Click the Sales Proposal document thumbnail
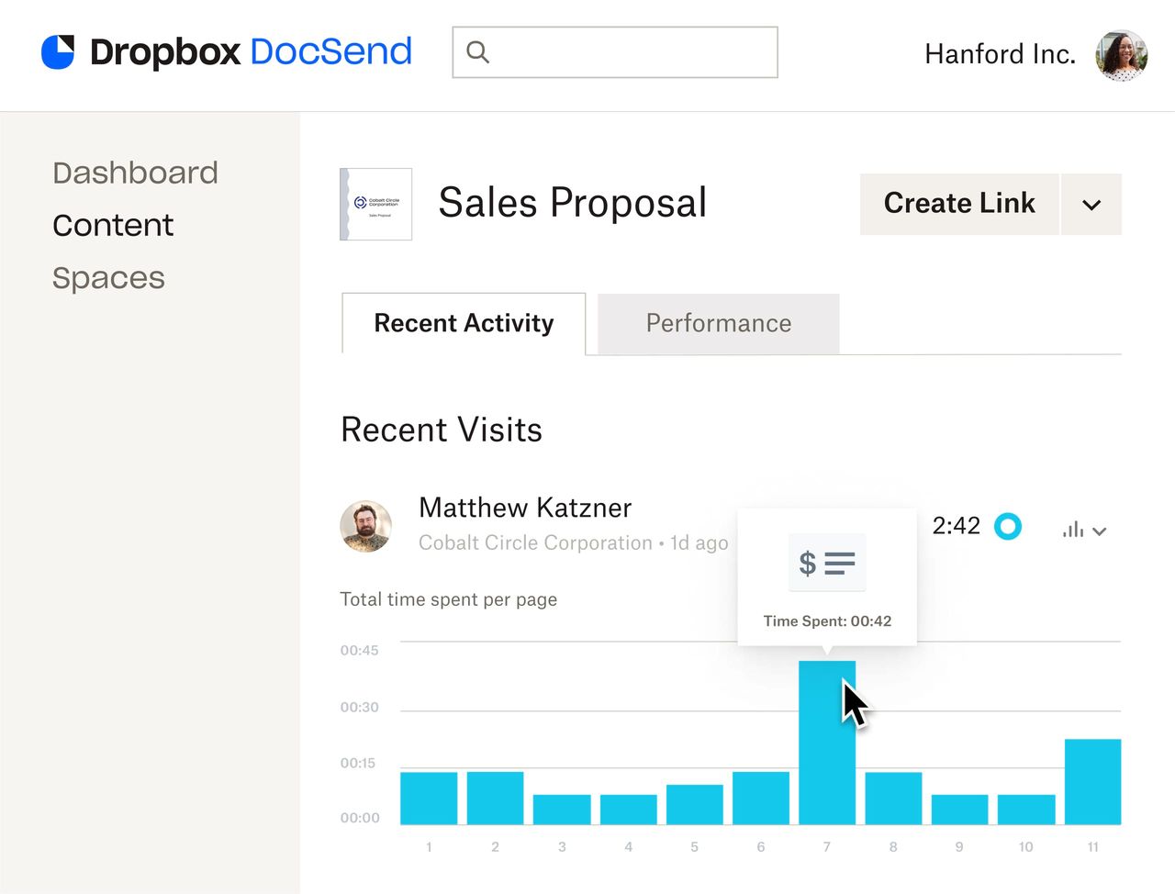Screen dimensions: 1175x894 375,204
